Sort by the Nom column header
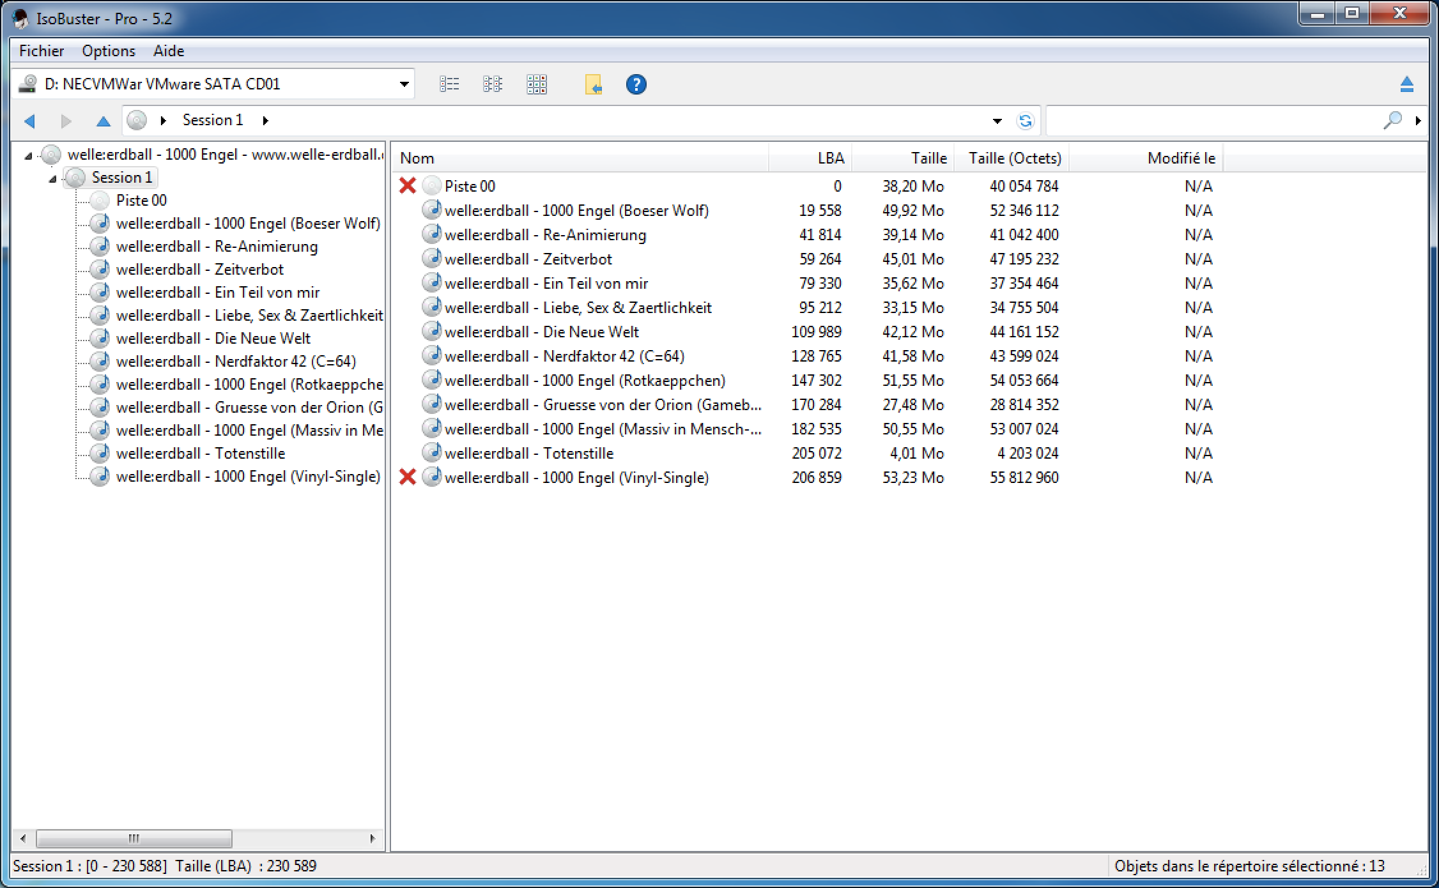Image resolution: width=1439 pixels, height=888 pixels. (580, 158)
